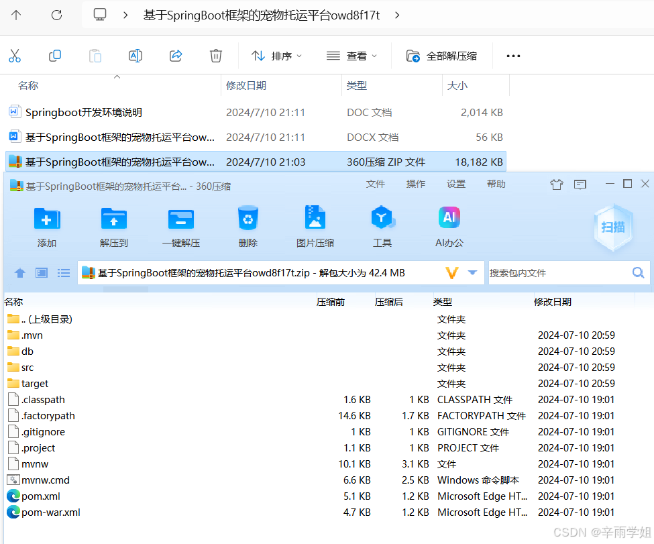Click the Rename icon in Explorer toolbar
The image size is (654, 544).
(x=135, y=56)
